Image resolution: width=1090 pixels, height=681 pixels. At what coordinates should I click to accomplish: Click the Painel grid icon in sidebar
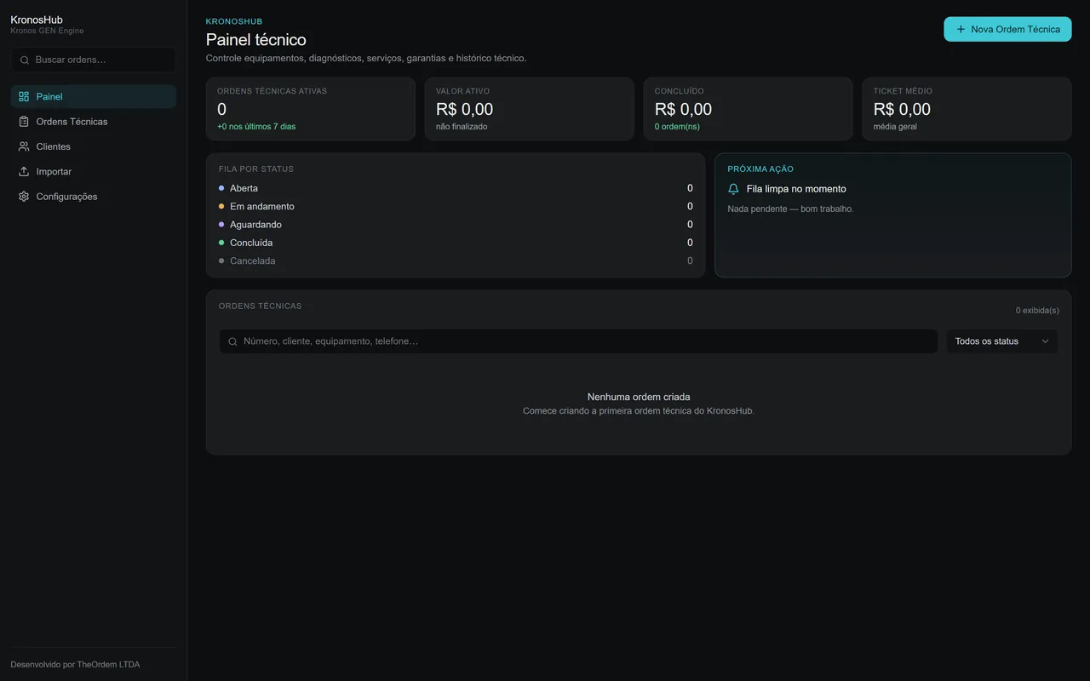pyautogui.click(x=24, y=97)
